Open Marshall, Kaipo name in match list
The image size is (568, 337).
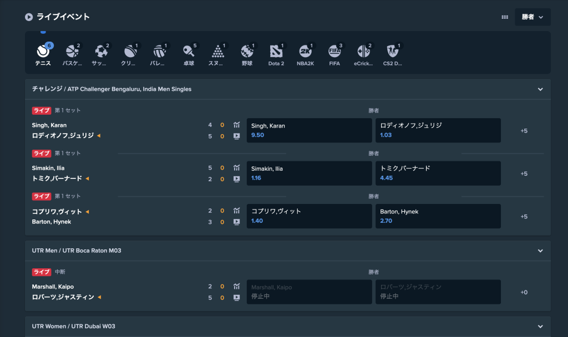pyautogui.click(x=53, y=287)
